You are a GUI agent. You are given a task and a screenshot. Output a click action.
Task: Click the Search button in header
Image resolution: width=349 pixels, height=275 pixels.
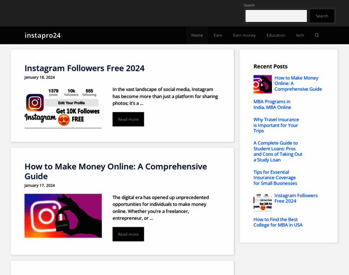click(322, 16)
